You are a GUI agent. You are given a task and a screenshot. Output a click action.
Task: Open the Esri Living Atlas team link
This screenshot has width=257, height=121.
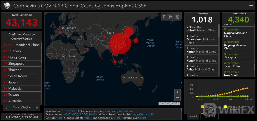[119, 111]
